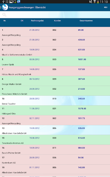The height and width of the screenshot is (177, 110).
Task: Select the Kunterbunt AG invoice row
Action: 55,160
